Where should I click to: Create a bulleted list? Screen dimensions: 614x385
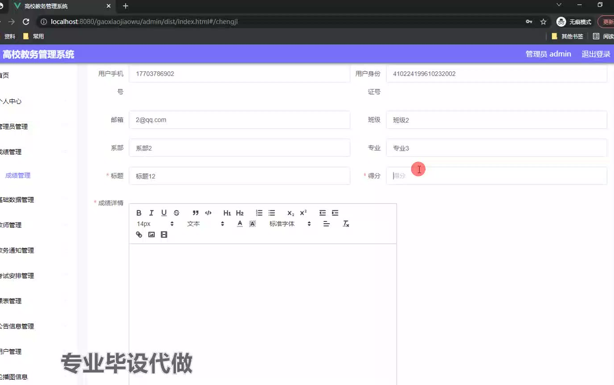click(272, 213)
